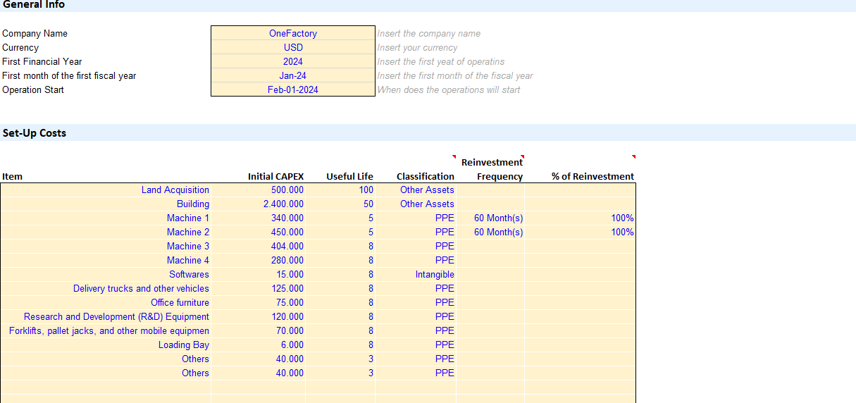Select the Research and Development Equipment cell
The height and width of the screenshot is (403, 856).
106,316
